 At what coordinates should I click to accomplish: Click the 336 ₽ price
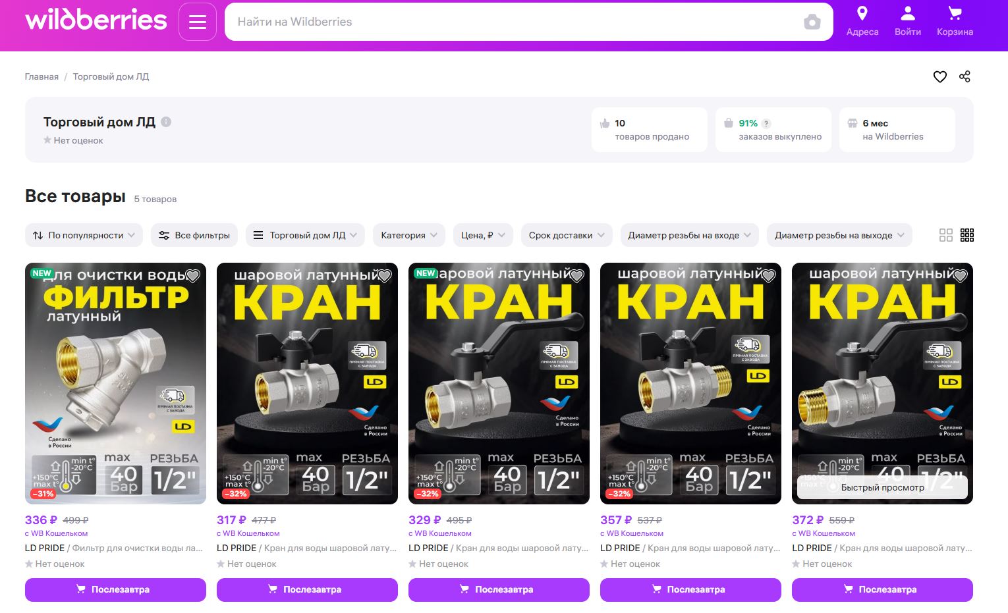point(41,520)
